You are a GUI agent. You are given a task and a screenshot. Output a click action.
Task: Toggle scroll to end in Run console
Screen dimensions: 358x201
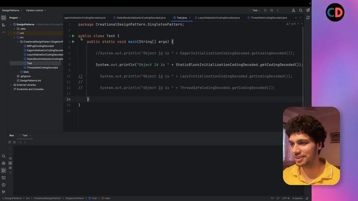(10, 163)
